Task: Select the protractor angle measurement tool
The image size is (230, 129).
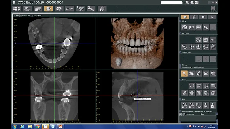Action: click(x=206, y=73)
